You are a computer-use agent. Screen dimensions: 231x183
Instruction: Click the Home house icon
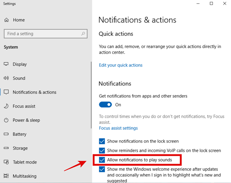point(6,20)
